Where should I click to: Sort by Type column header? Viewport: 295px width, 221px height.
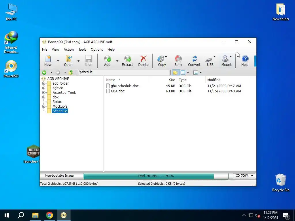tap(191, 80)
